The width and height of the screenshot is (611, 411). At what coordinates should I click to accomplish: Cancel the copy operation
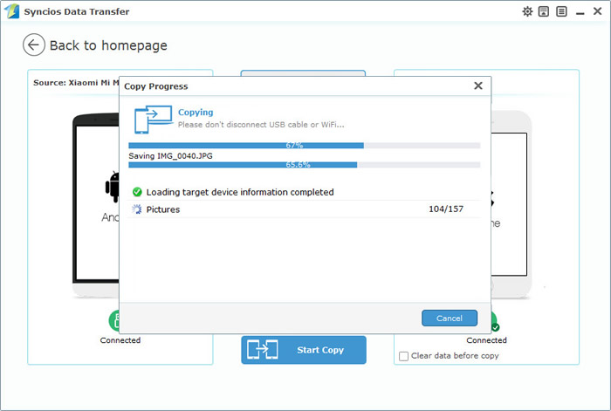pyautogui.click(x=450, y=319)
